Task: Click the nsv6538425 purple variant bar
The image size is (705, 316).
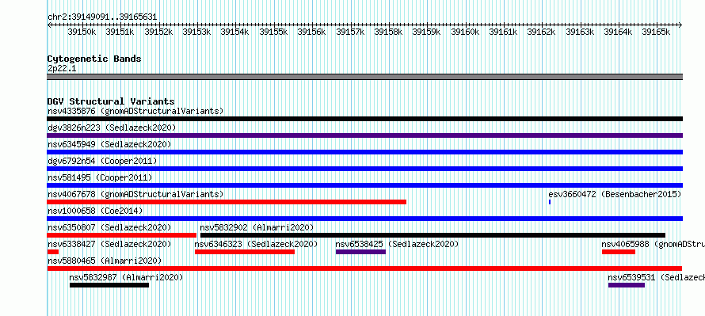Action: click(360, 252)
